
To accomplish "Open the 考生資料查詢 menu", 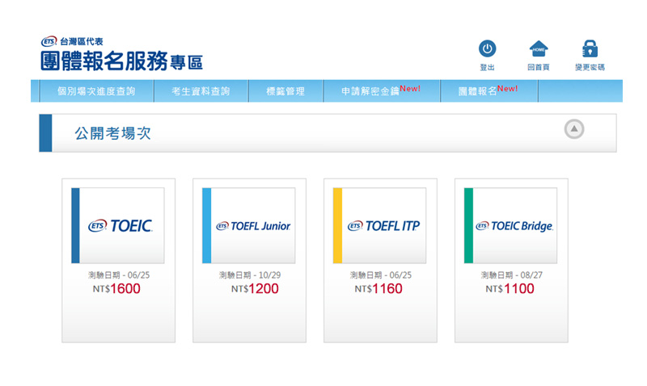I will (201, 91).
